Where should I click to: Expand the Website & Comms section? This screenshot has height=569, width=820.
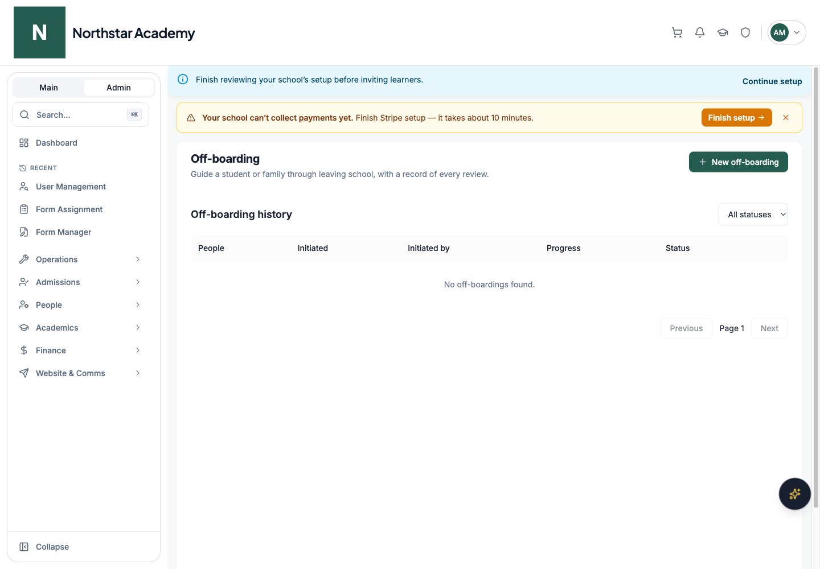80,373
